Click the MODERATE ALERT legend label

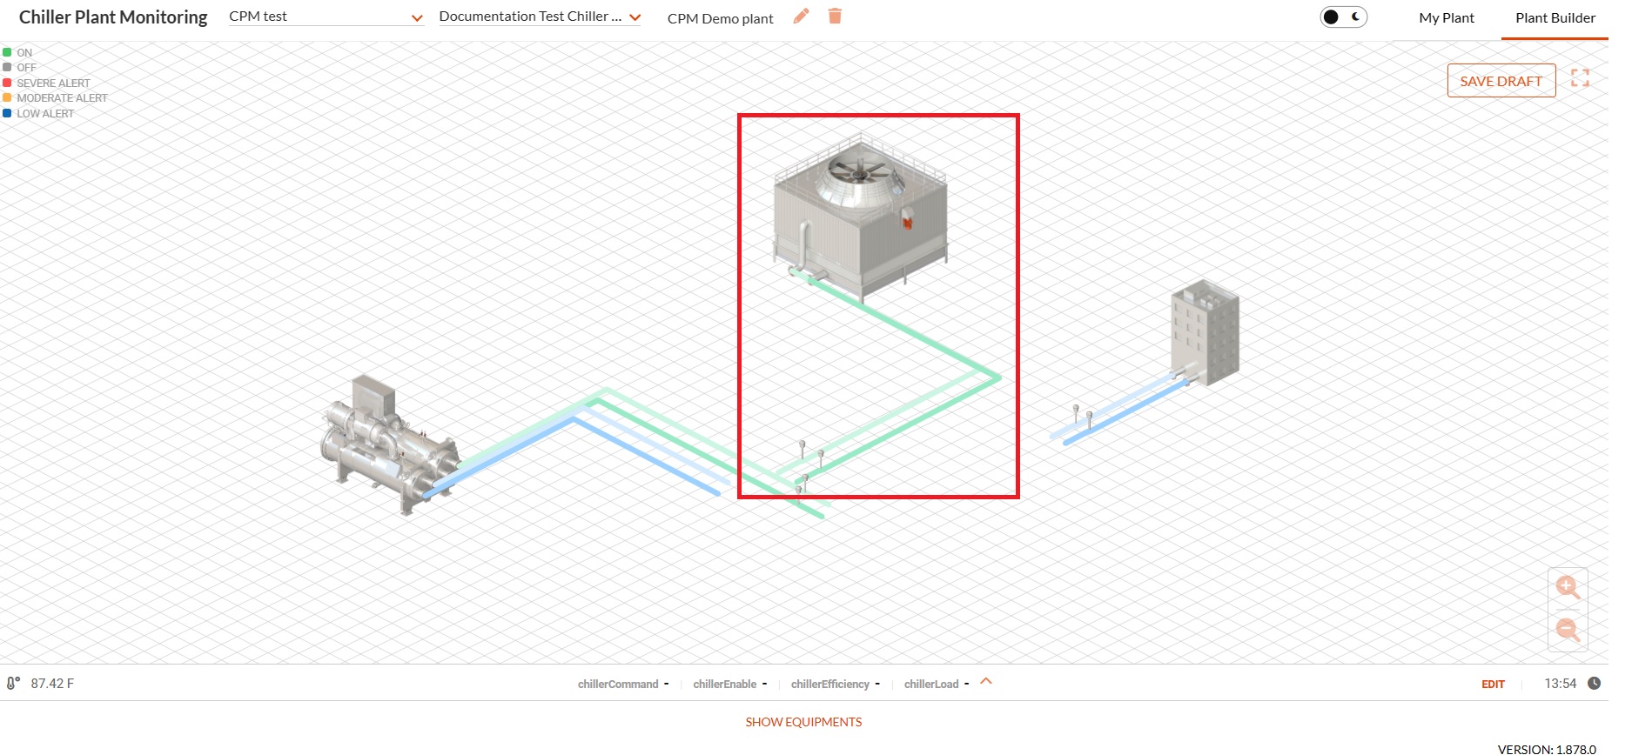pos(63,98)
